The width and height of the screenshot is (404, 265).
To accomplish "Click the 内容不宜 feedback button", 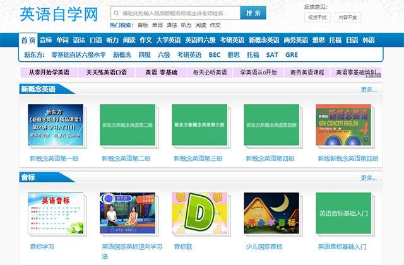I will click(347, 18).
